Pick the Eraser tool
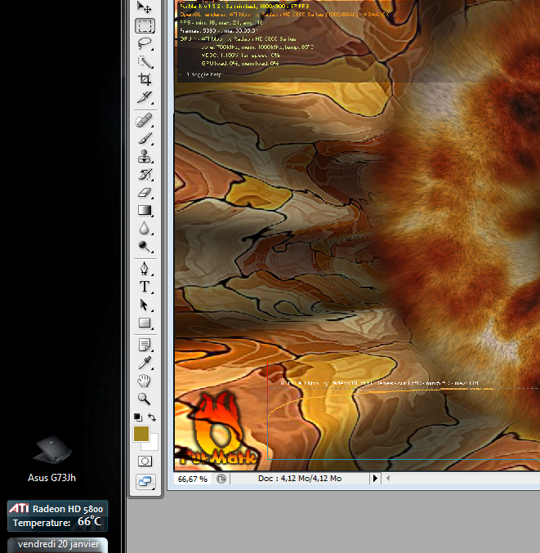Image resolution: width=540 pixels, height=553 pixels. [145, 193]
